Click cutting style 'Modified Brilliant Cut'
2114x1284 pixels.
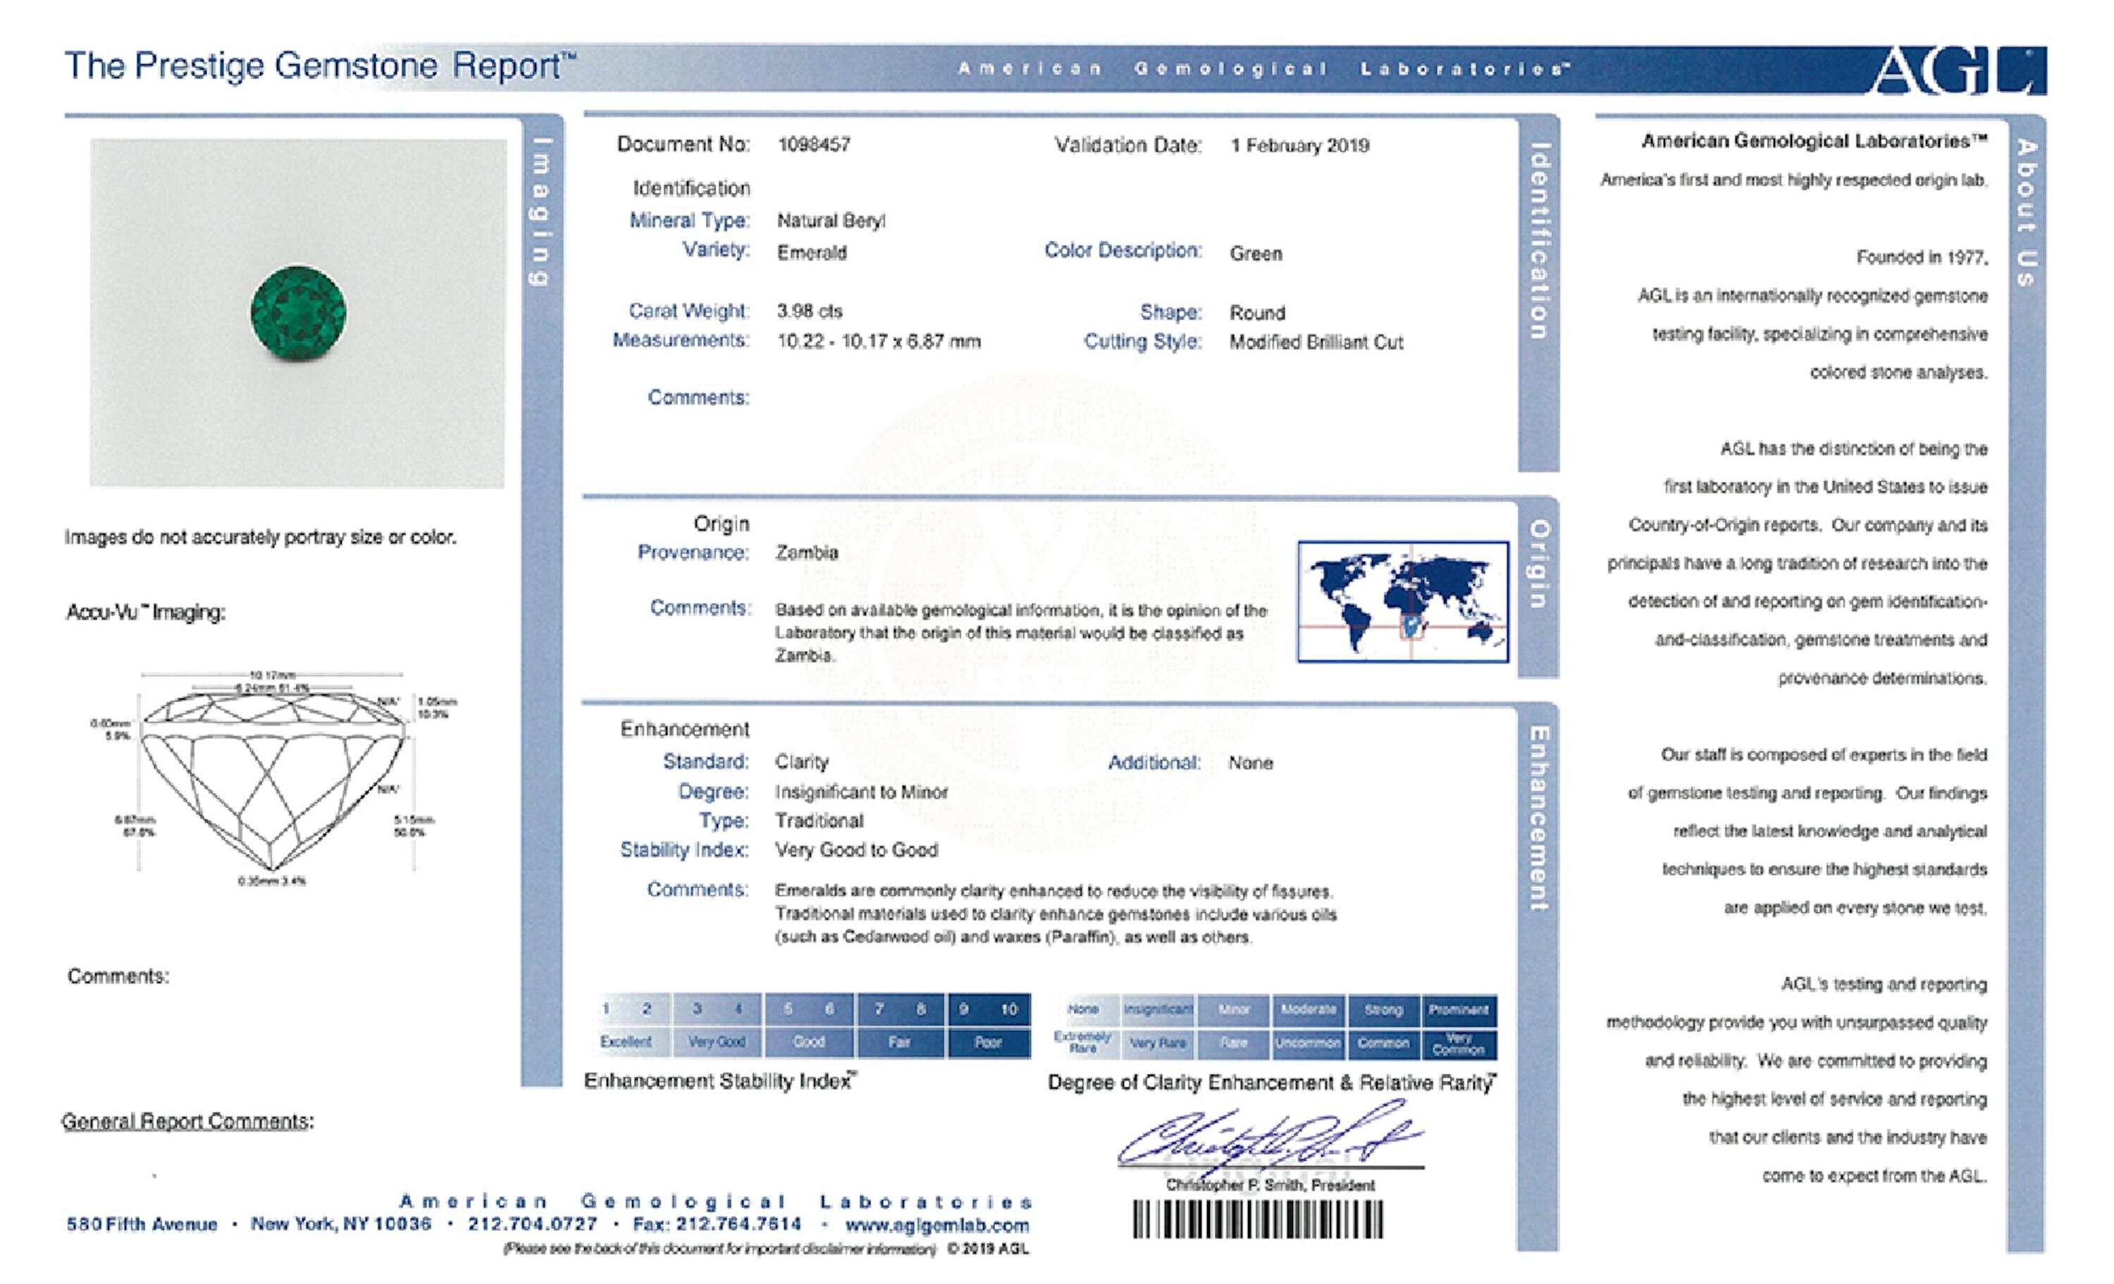point(1316,342)
